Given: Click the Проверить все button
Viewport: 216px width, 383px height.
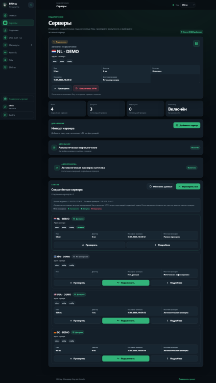Looking at the screenshot, I should pyautogui.click(x=188, y=186).
